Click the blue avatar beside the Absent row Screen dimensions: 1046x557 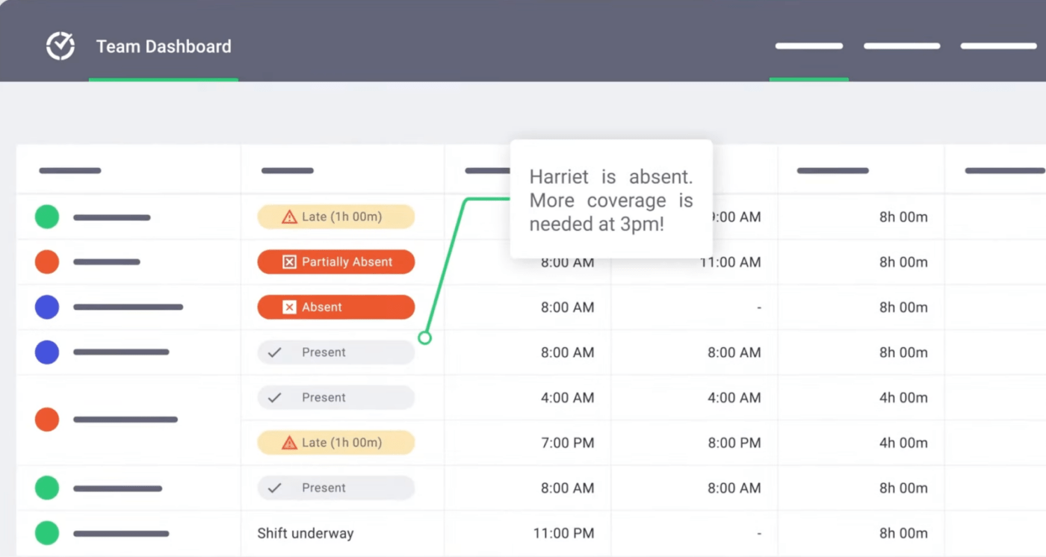pos(47,307)
